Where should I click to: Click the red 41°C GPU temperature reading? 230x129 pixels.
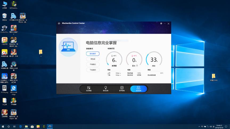tap(134, 55)
